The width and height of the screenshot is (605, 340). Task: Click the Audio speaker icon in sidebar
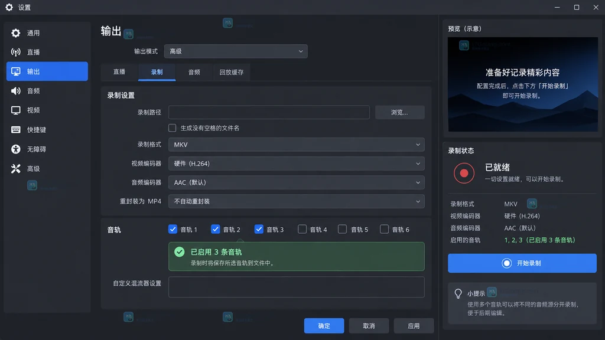click(x=16, y=91)
